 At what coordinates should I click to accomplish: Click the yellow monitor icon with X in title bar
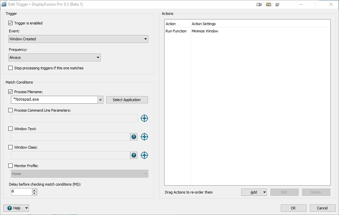pyautogui.click(x=269, y=5)
